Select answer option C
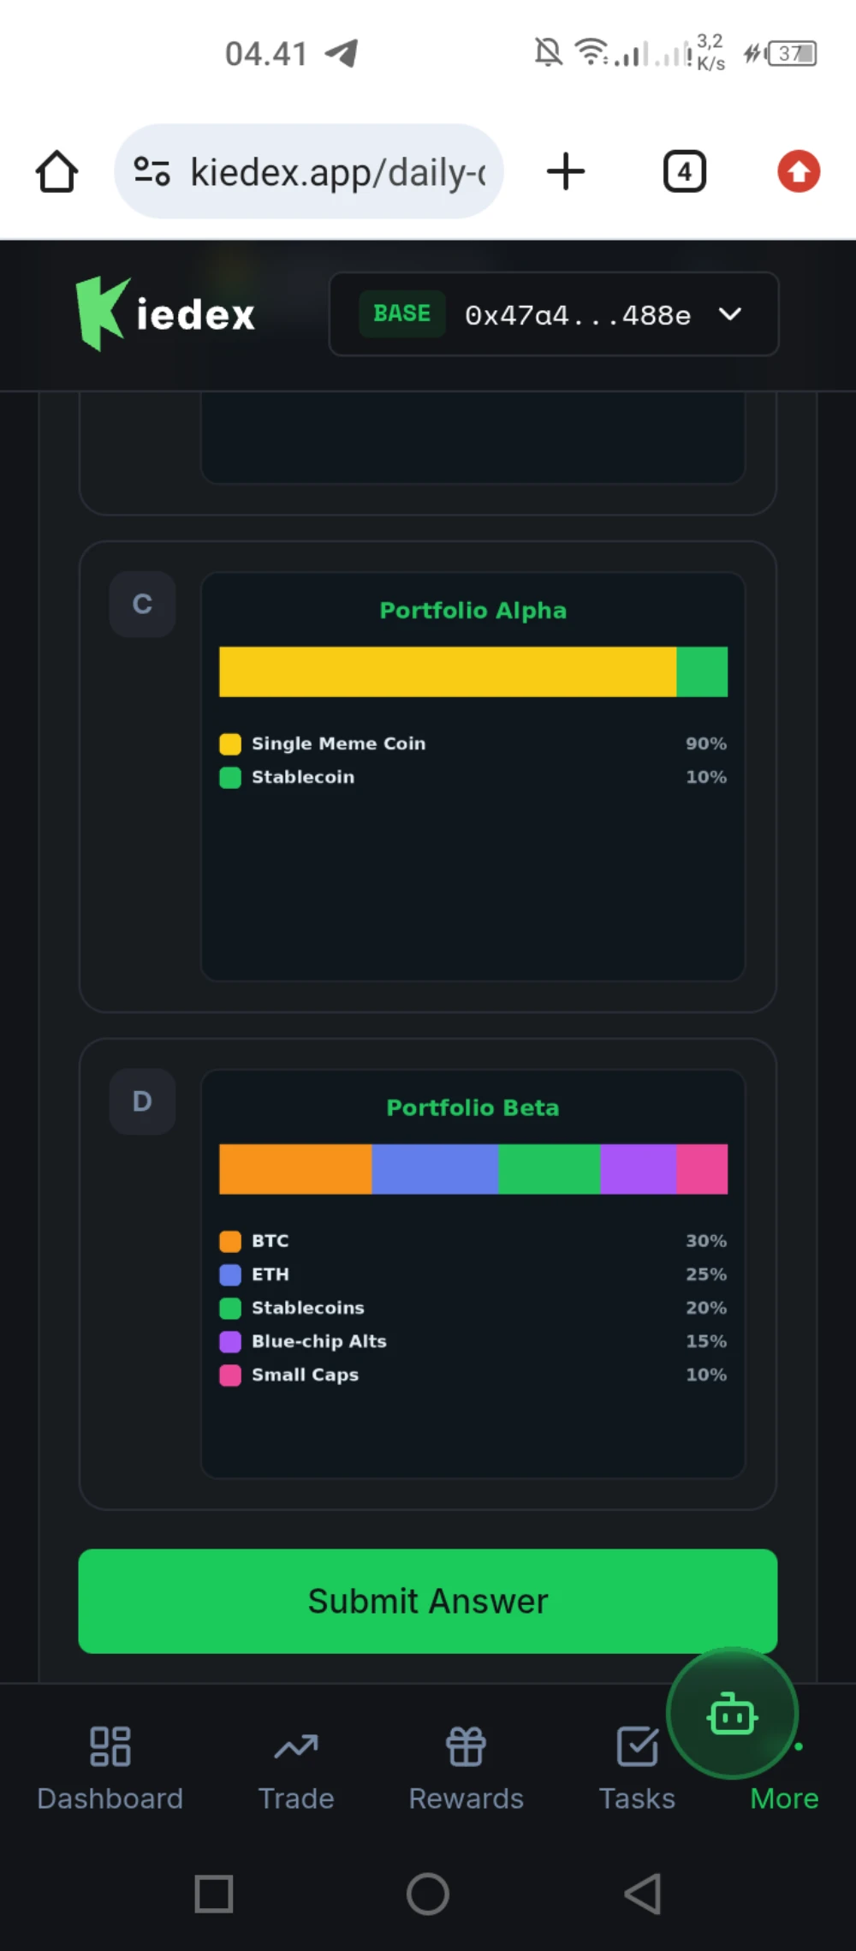Viewport: 856px width, 1951px height. tap(142, 604)
